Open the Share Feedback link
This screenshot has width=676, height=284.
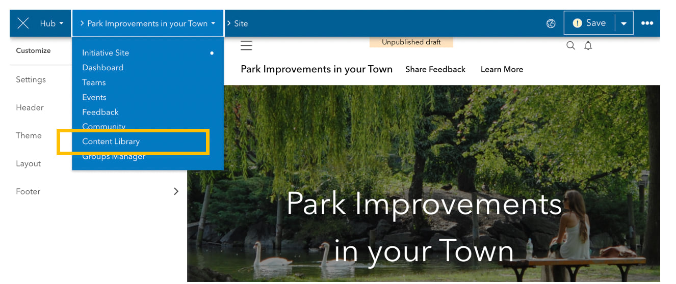[435, 69]
